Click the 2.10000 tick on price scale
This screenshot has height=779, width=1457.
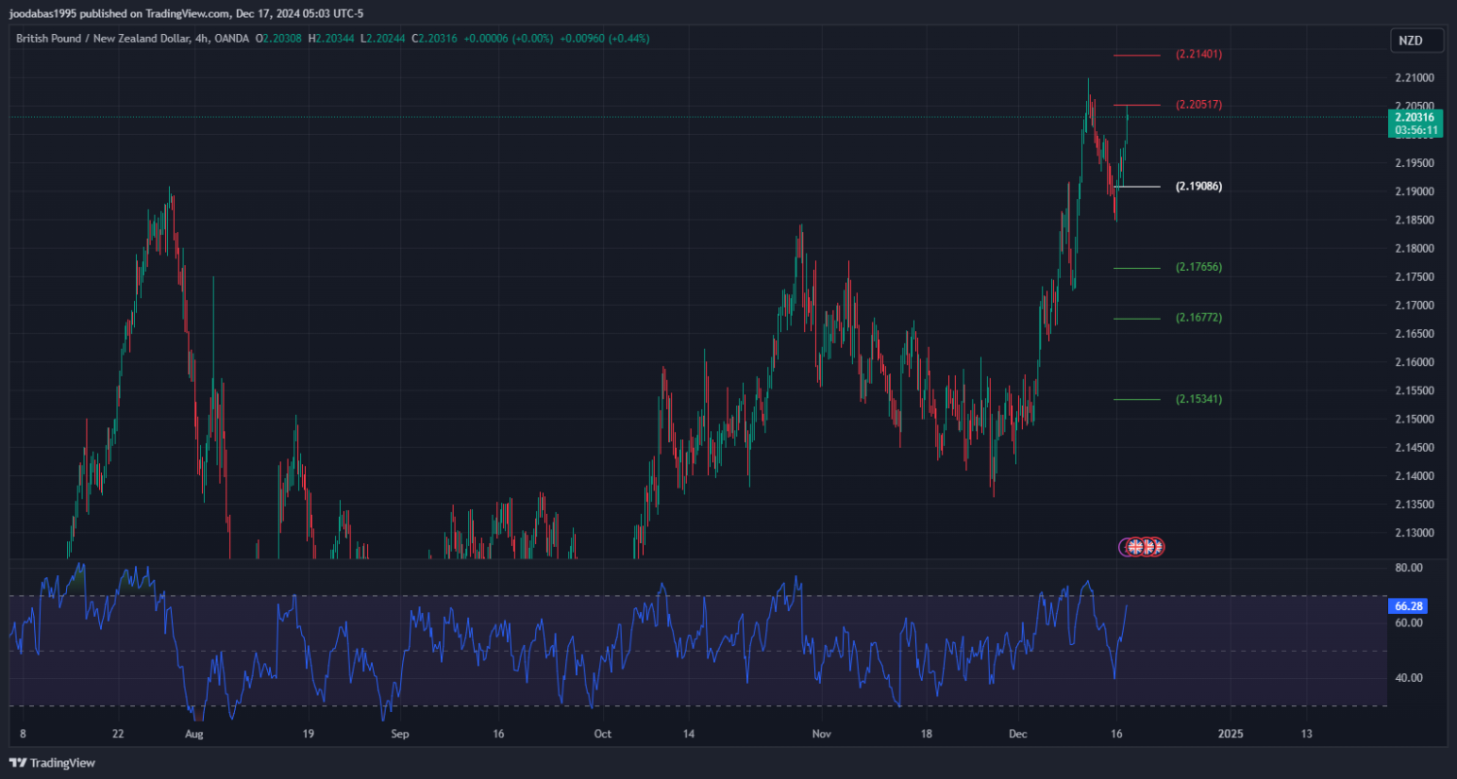click(1414, 78)
